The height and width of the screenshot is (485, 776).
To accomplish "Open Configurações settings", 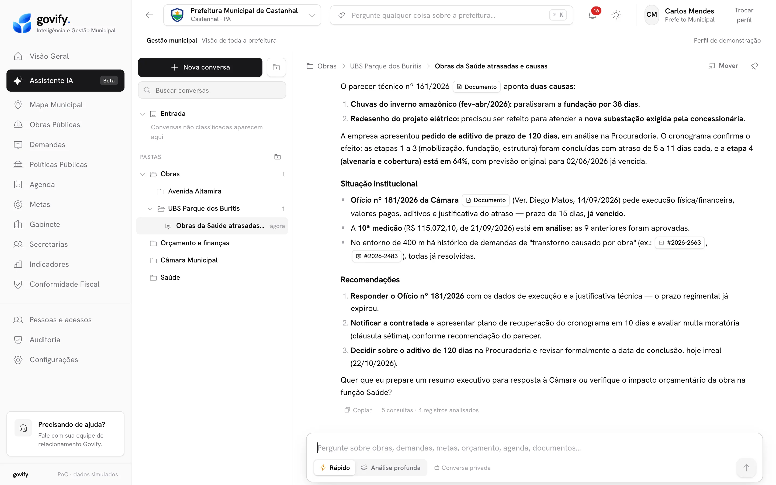I will (x=65, y=360).
